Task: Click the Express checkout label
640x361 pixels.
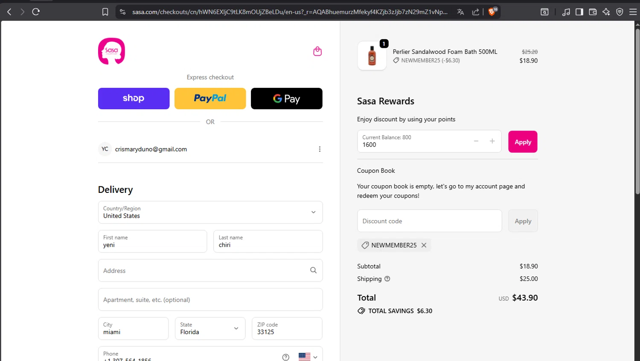Action: tap(210, 77)
